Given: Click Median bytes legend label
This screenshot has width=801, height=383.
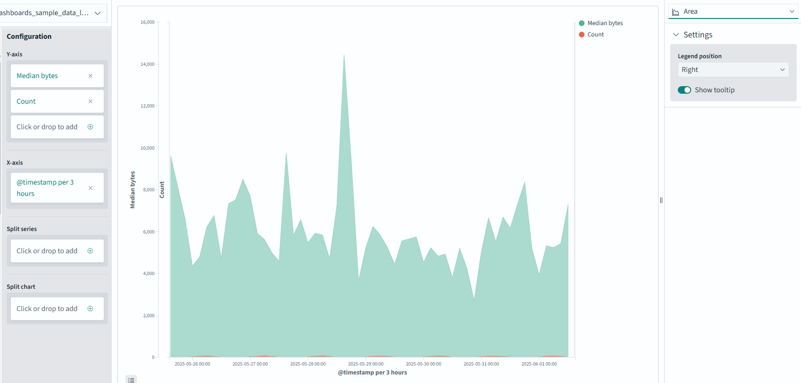Looking at the screenshot, I should pyautogui.click(x=605, y=23).
